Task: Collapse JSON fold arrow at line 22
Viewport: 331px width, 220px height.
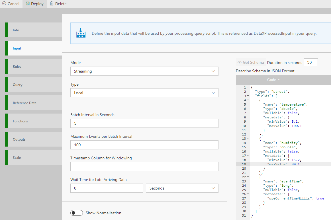Action: click(x=248, y=177)
